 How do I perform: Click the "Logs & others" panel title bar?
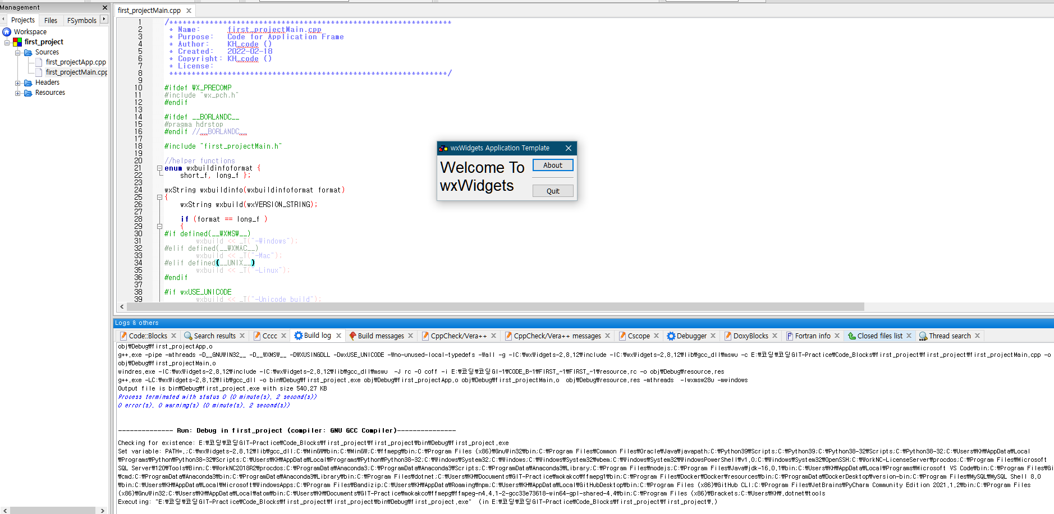click(583, 323)
